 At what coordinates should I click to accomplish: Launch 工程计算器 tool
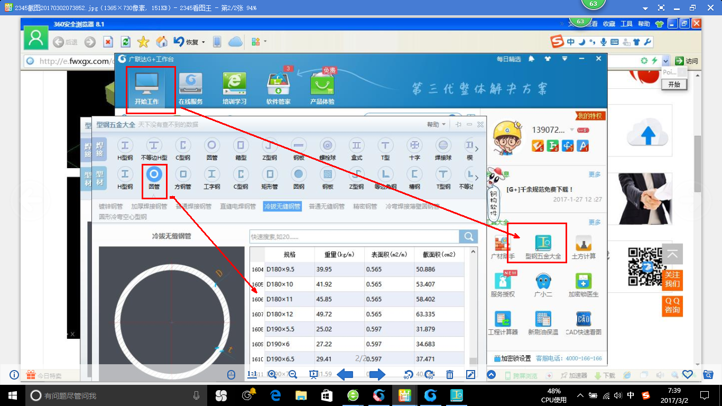click(x=503, y=323)
